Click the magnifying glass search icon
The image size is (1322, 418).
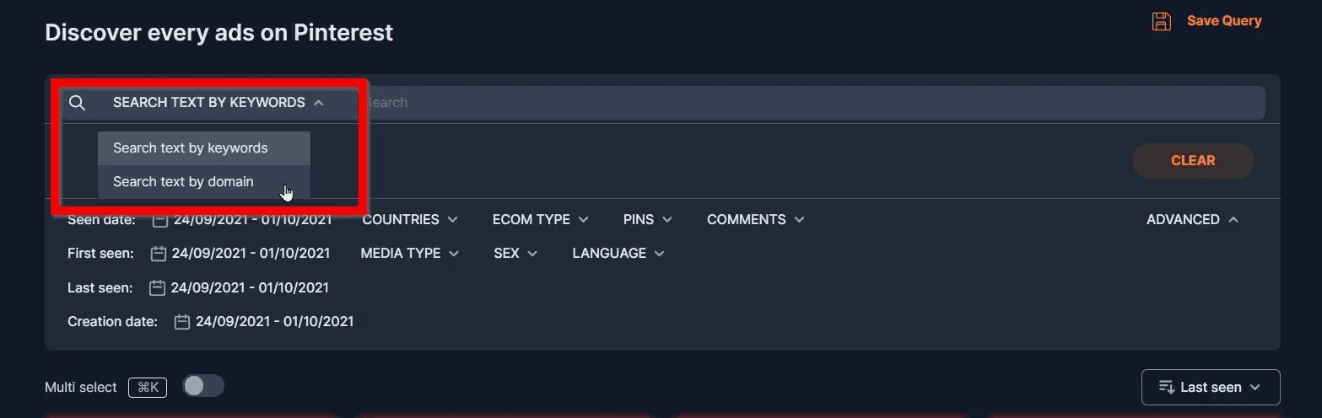[77, 103]
